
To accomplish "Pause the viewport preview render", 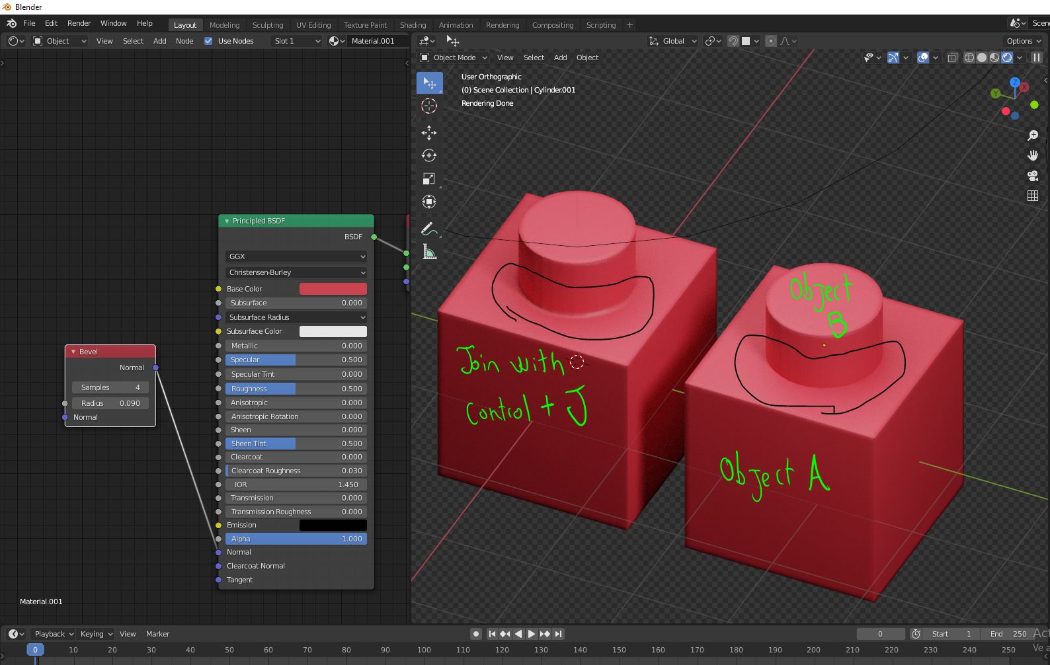I will click(x=1037, y=58).
